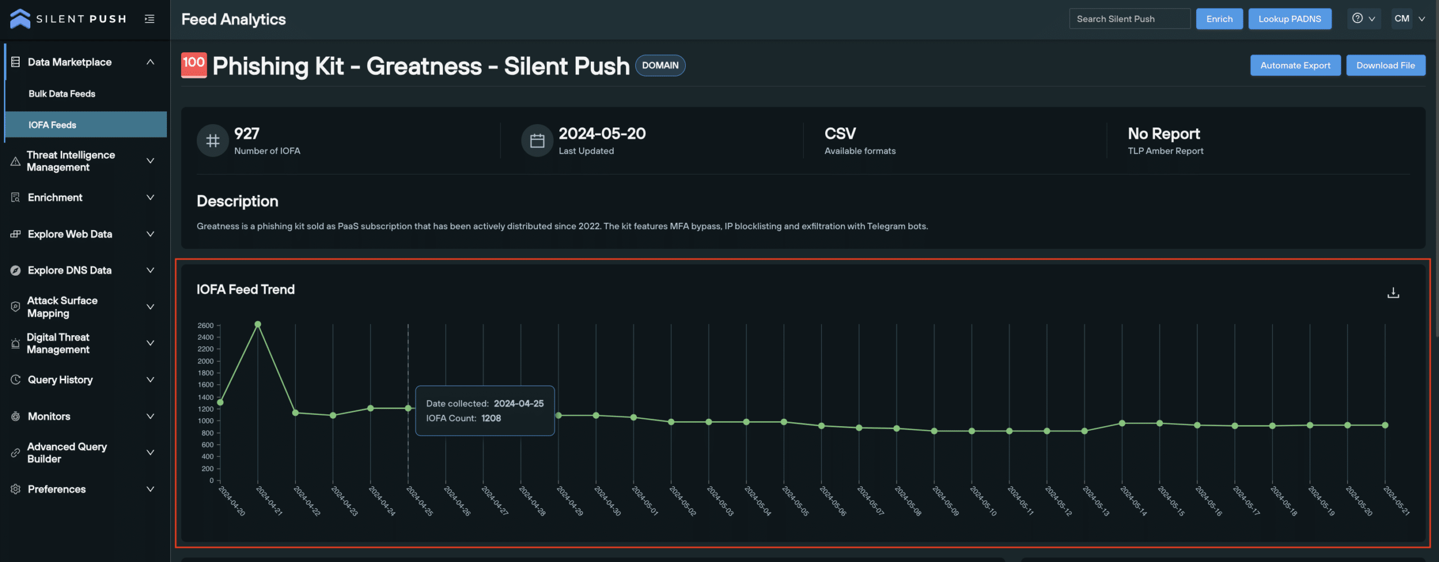Click the tooltip 'IOFA Count: 1208' text
Screen dimensions: 1439x562
coord(463,418)
